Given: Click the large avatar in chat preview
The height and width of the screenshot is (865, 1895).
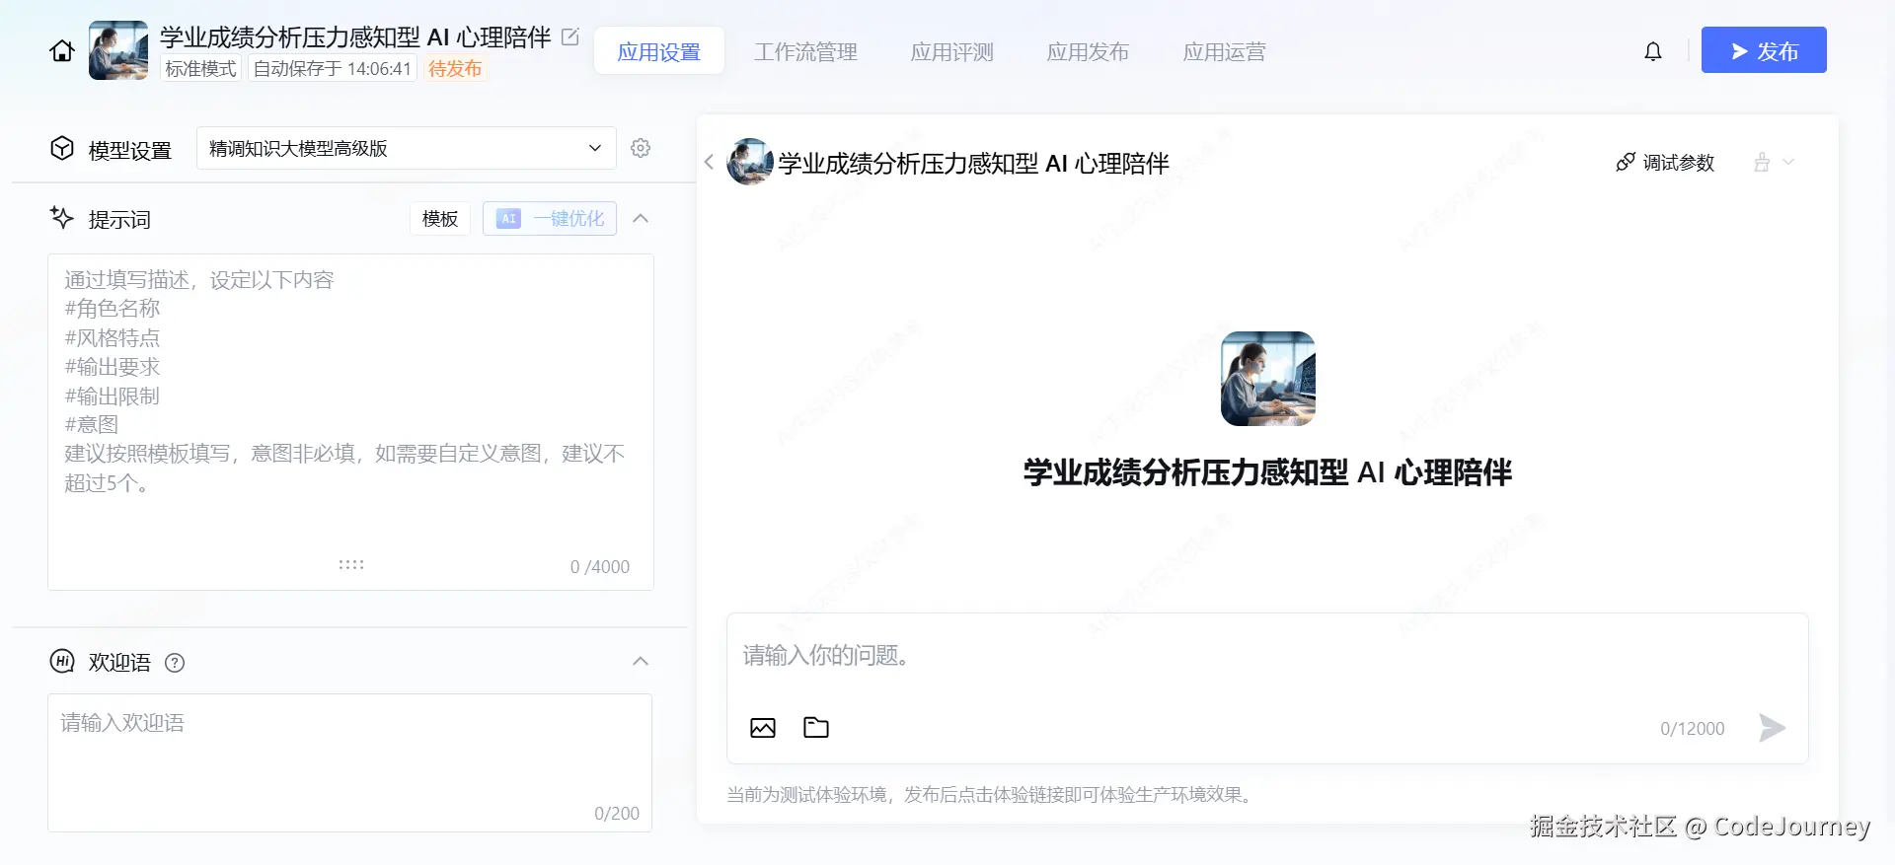Looking at the screenshot, I should (1268, 379).
